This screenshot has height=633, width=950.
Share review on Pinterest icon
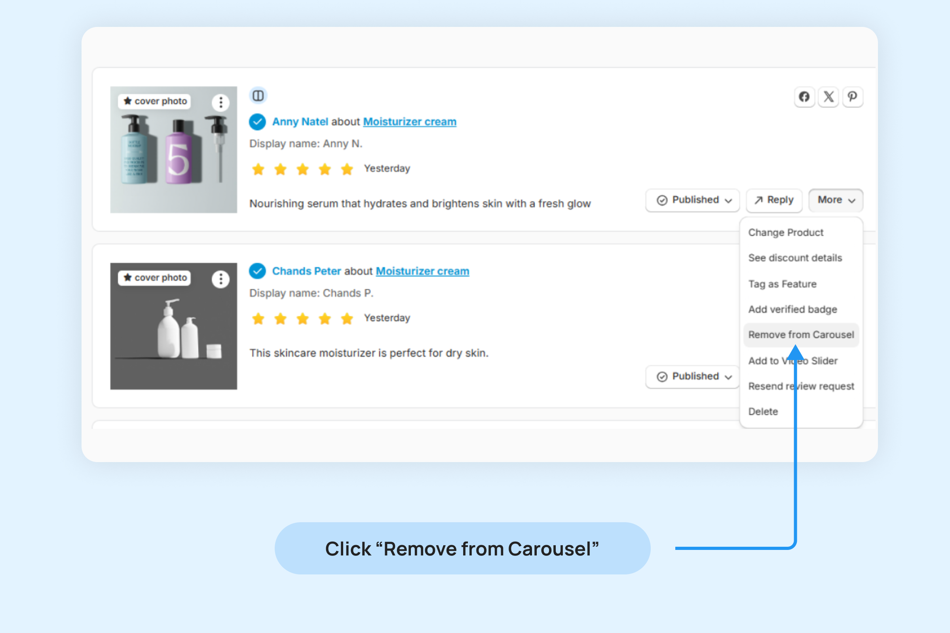click(852, 97)
